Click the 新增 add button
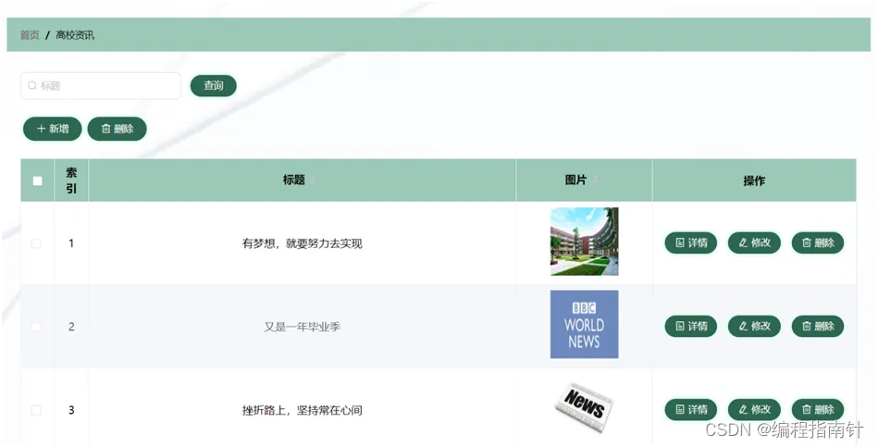This screenshot has height=447, width=878. [53, 129]
